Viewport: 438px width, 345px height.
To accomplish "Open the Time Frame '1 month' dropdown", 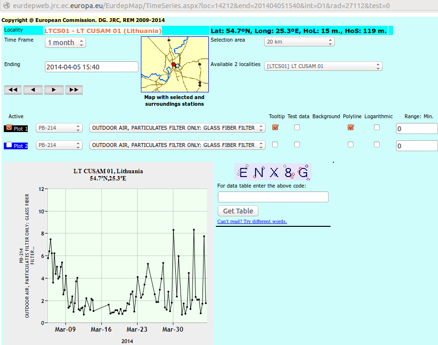I will click(x=65, y=43).
